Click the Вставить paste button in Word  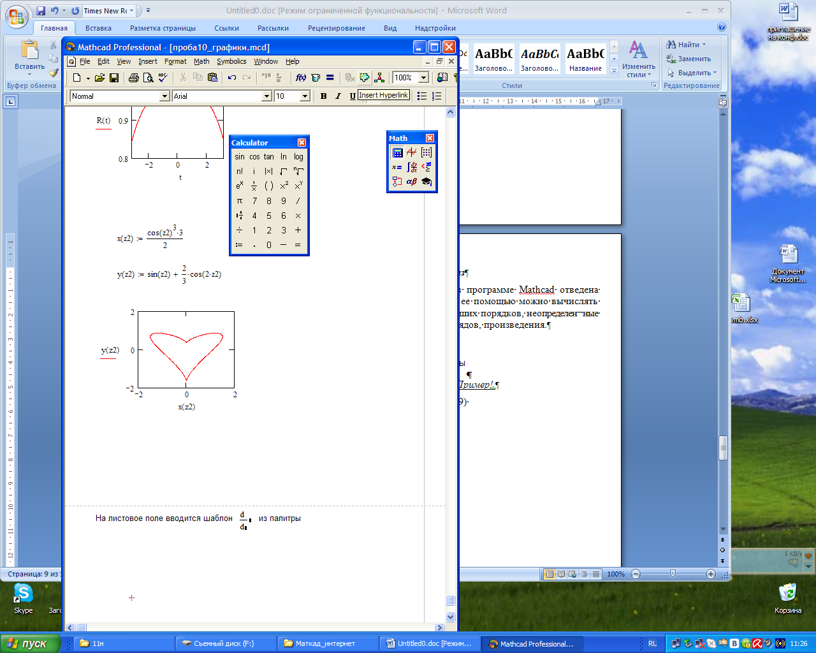point(29,57)
